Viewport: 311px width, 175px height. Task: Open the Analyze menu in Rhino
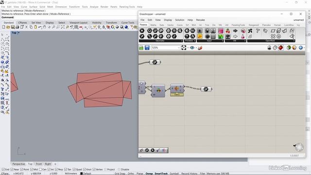coord(94,7)
